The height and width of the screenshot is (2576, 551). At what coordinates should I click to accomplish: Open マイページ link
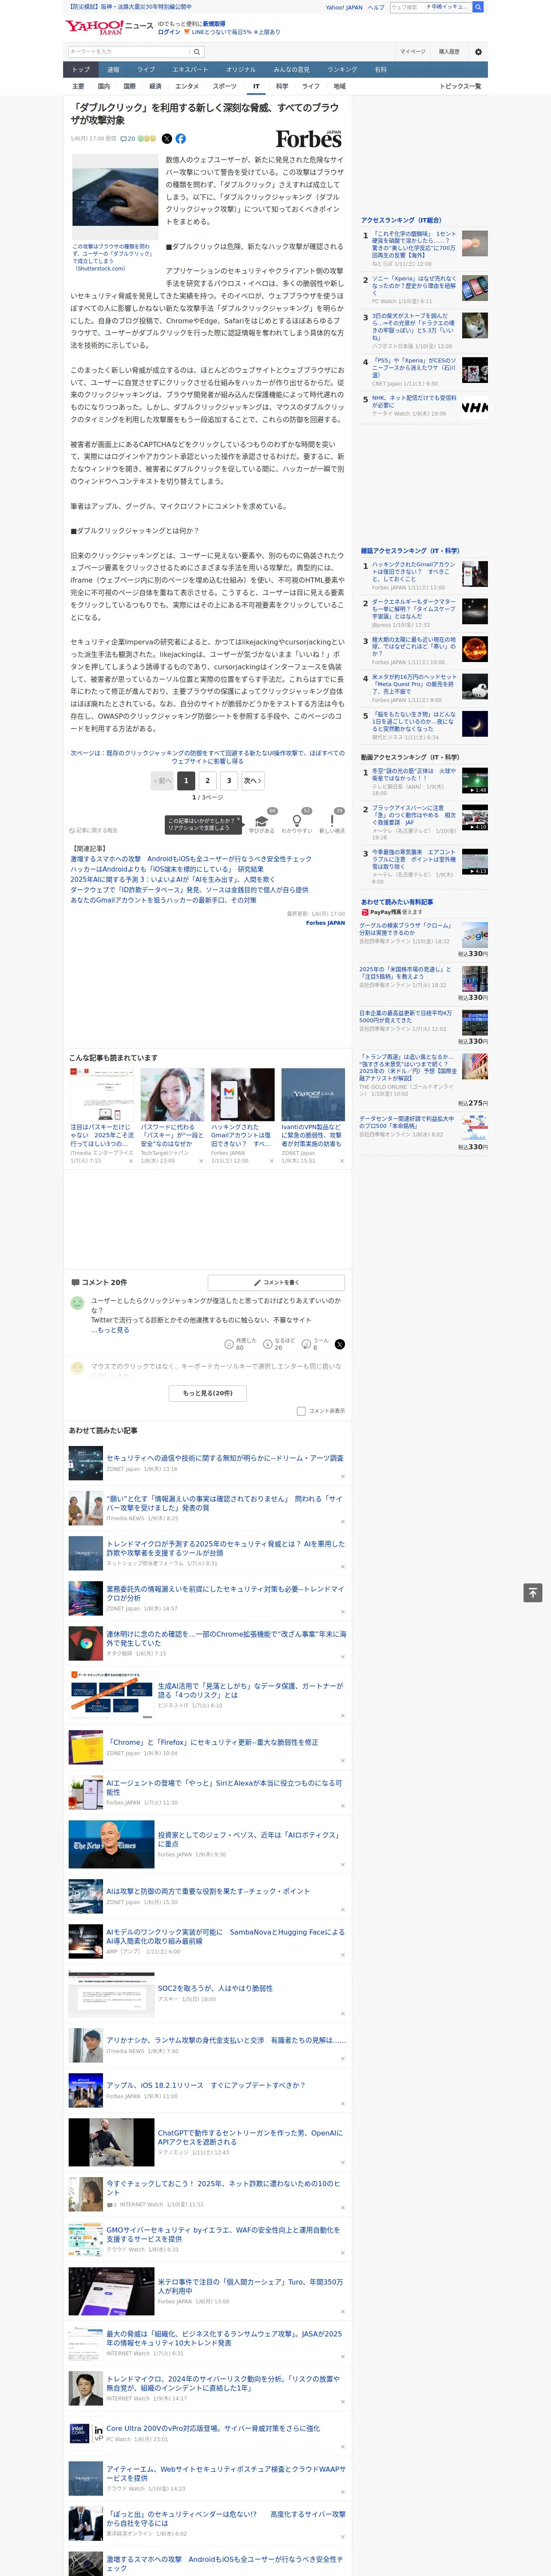point(413,52)
